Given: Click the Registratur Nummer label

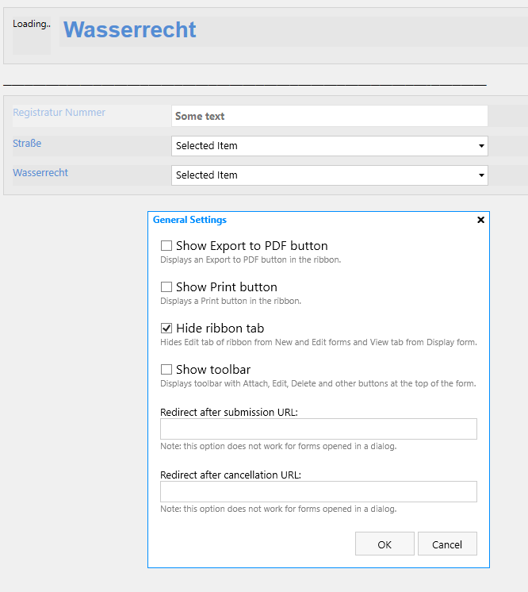Looking at the screenshot, I should pos(59,113).
